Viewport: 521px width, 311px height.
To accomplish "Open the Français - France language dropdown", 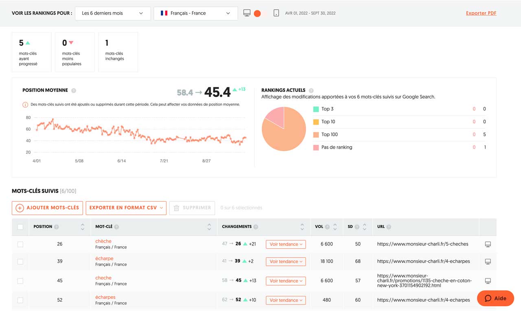I will pyautogui.click(x=195, y=13).
